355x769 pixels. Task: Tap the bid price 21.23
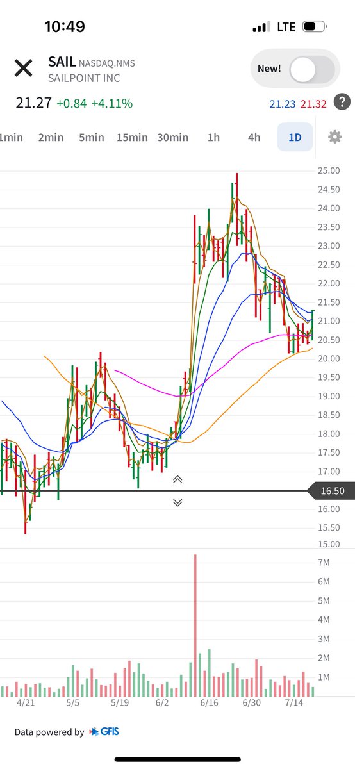(x=283, y=104)
